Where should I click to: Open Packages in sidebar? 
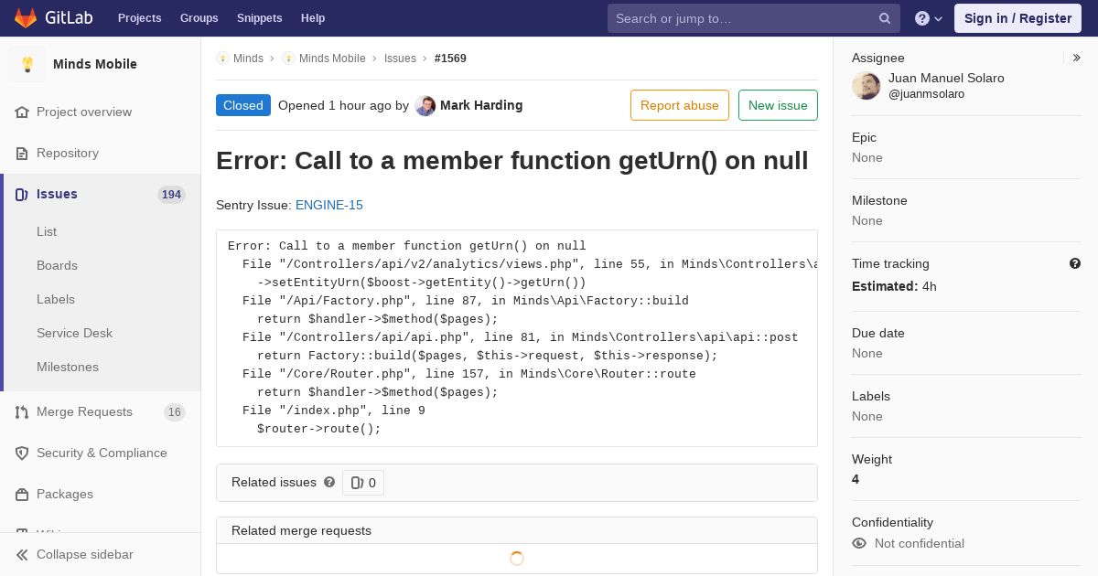click(65, 494)
